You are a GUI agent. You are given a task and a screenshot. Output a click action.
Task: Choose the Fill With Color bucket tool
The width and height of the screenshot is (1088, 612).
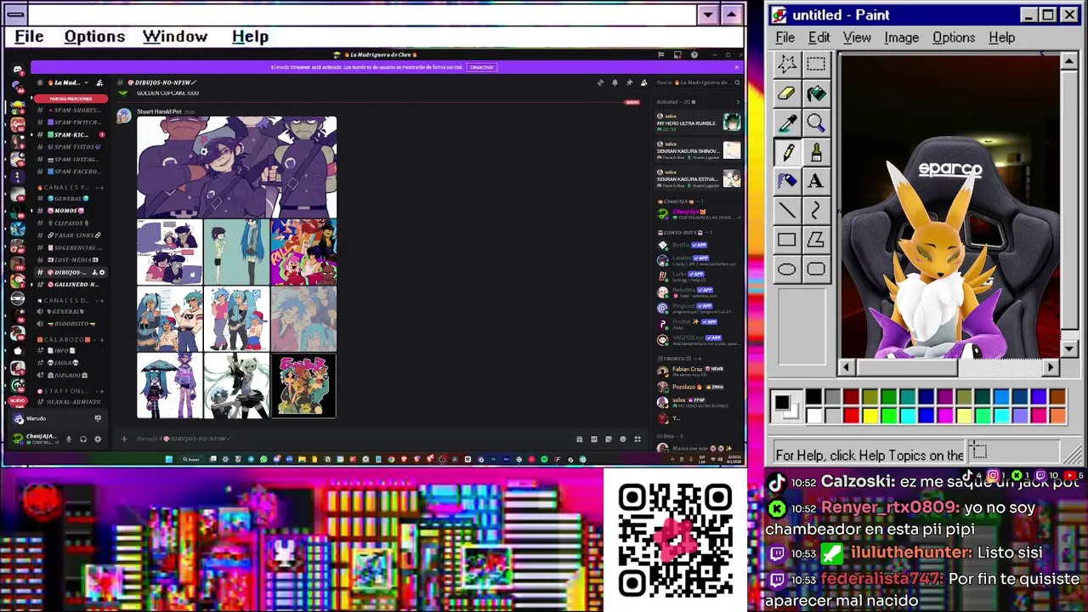[x=816, y=94]
